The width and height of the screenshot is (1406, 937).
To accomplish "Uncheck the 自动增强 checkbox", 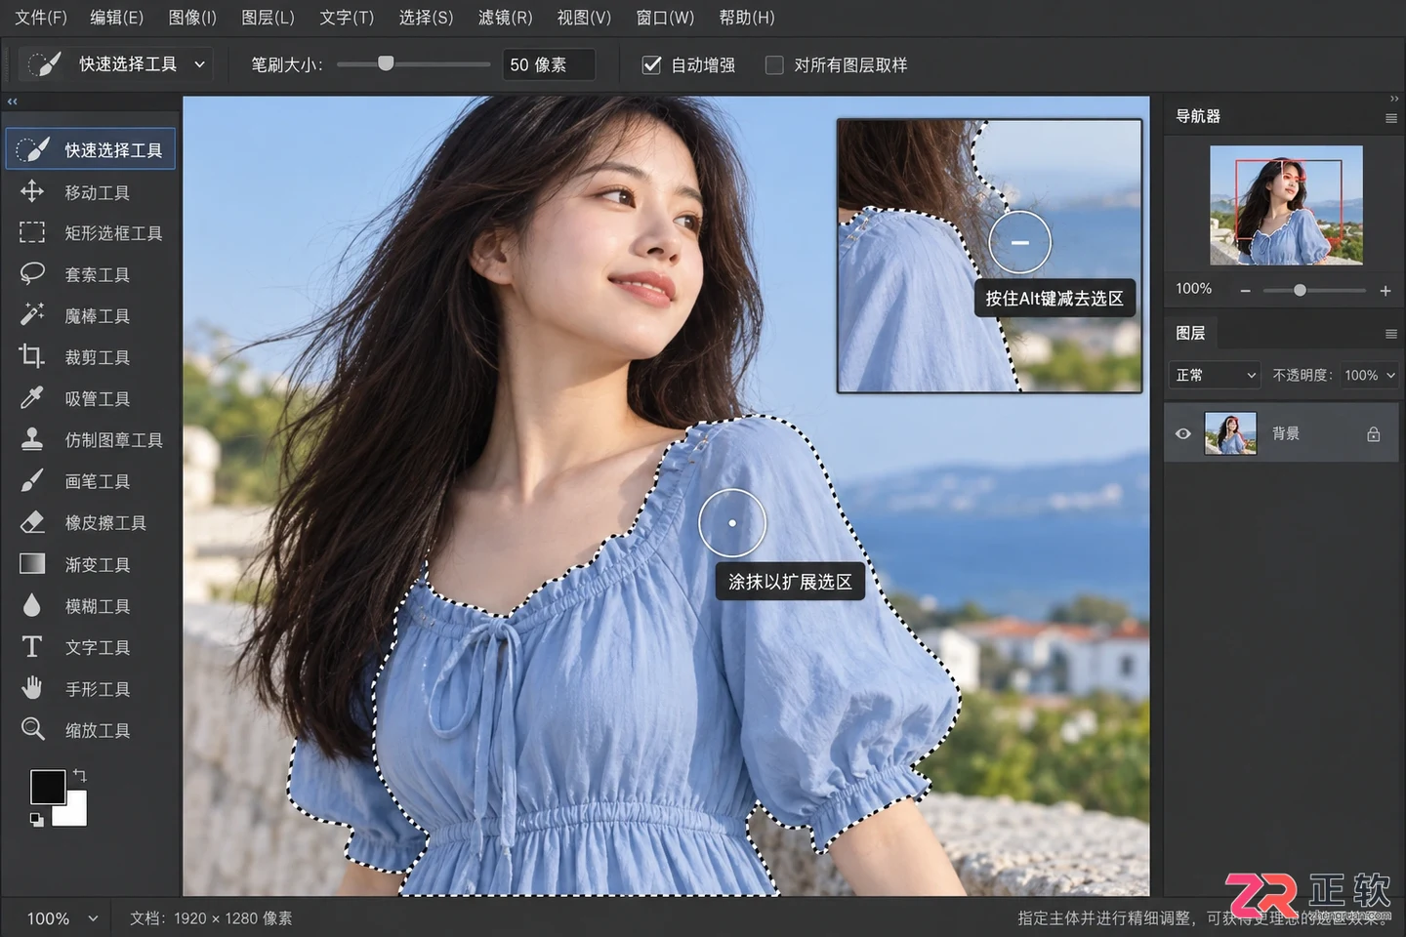I will tap(651, 65).
